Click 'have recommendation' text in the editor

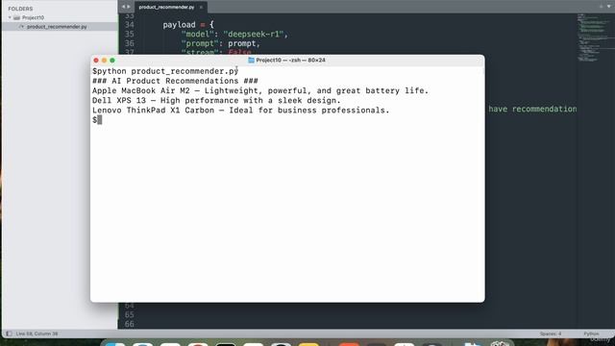532,109
